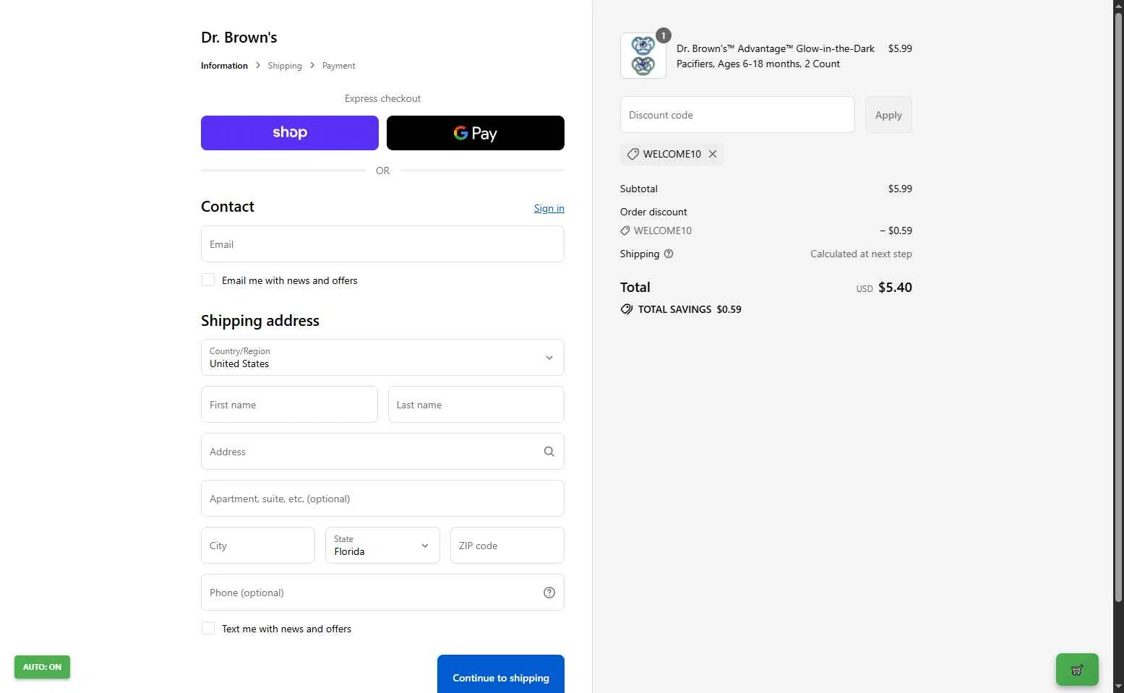Remove the WELCOME10 discount code
1124x693 pixels.
pos(713,154)
